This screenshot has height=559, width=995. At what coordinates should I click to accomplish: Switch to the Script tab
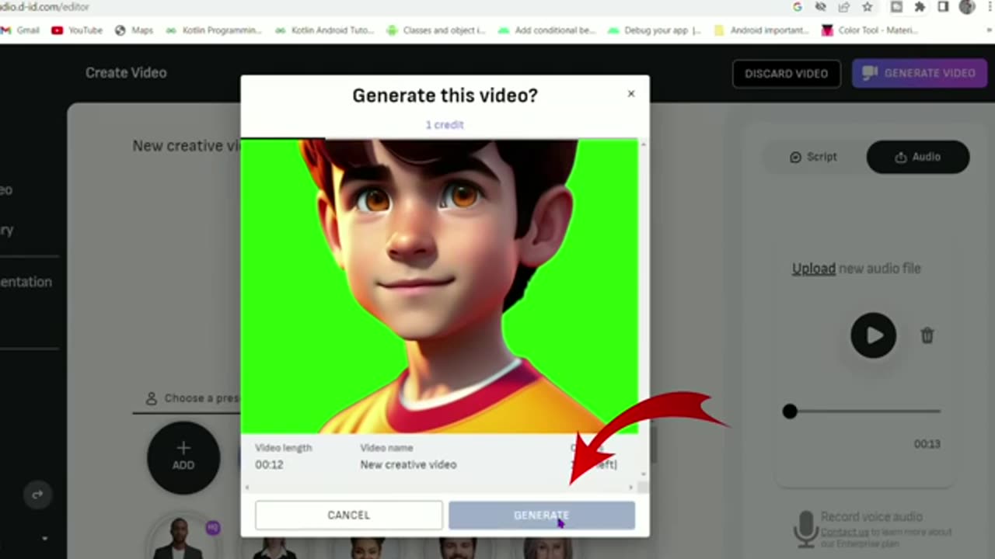coord(813,157)
